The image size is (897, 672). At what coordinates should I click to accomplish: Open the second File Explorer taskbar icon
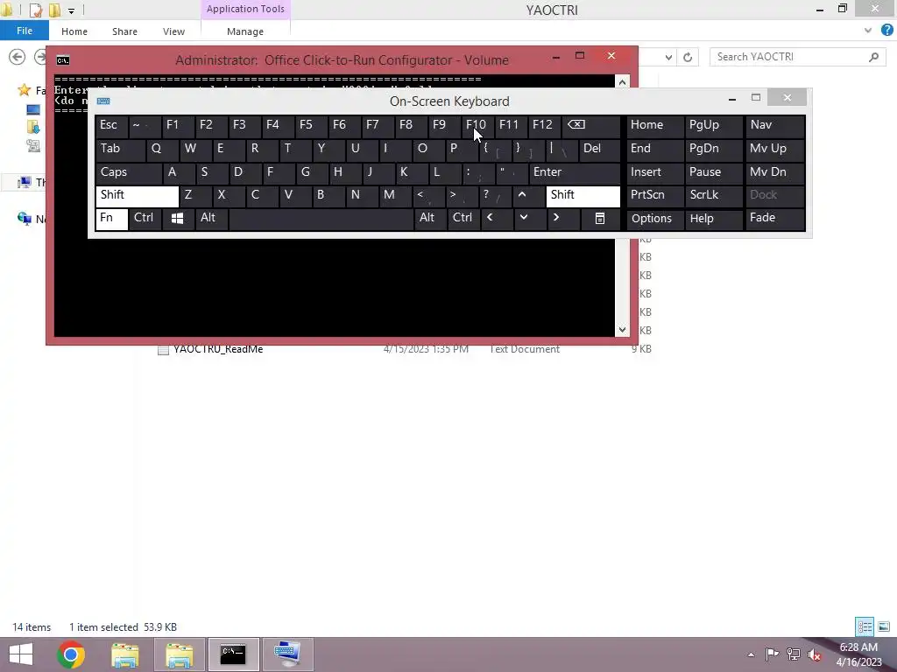coord(180,654)
